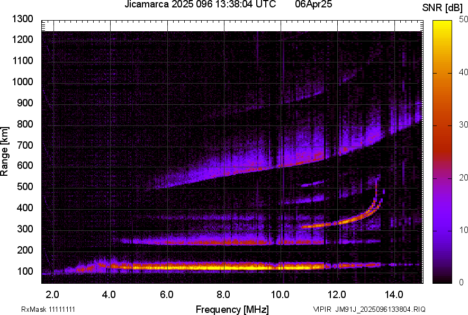Screen dimensions: 468x315
Task: Click range tick label '1200'
Action: 22,39
